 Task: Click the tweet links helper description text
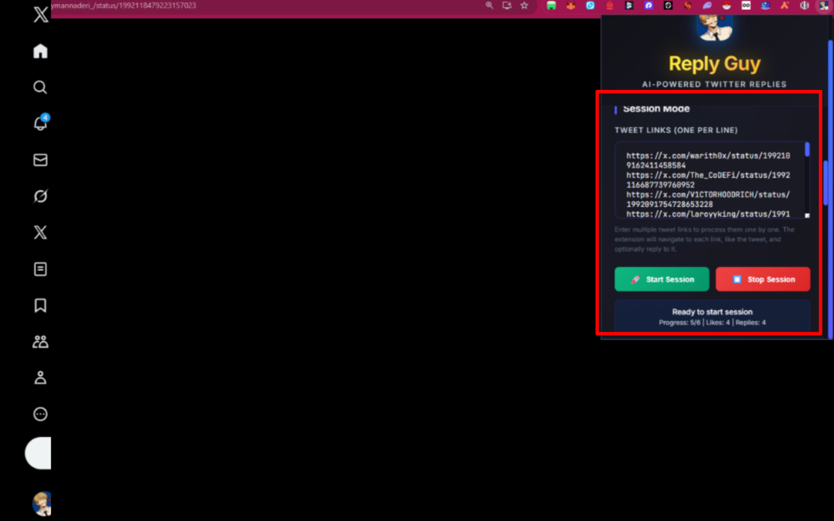click(704, 239)
